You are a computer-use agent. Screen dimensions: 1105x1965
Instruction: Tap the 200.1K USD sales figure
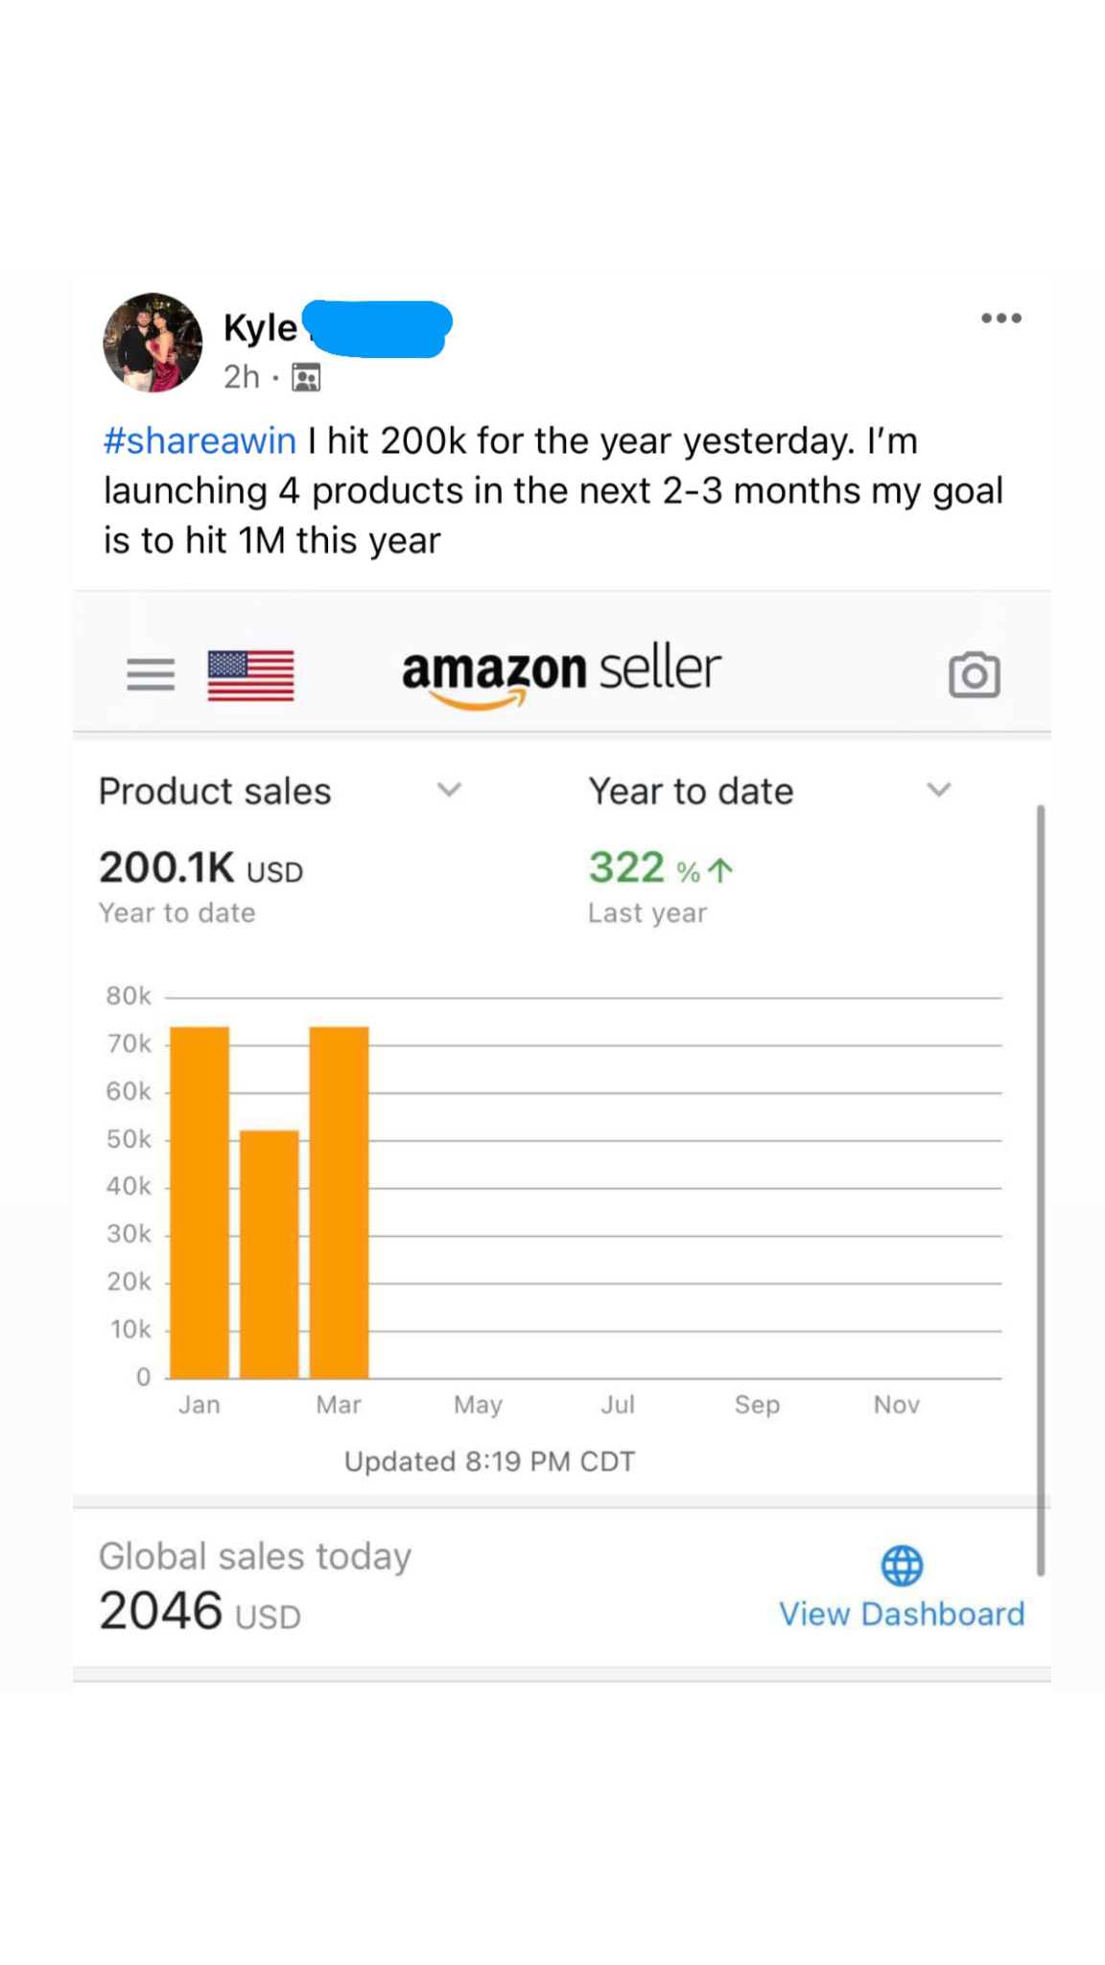click(200, 868)
